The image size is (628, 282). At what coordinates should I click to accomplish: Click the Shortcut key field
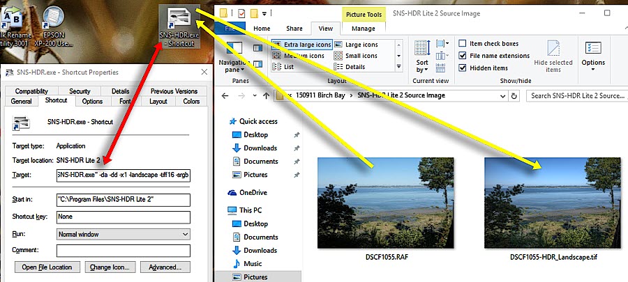click(x=124, y=217)
